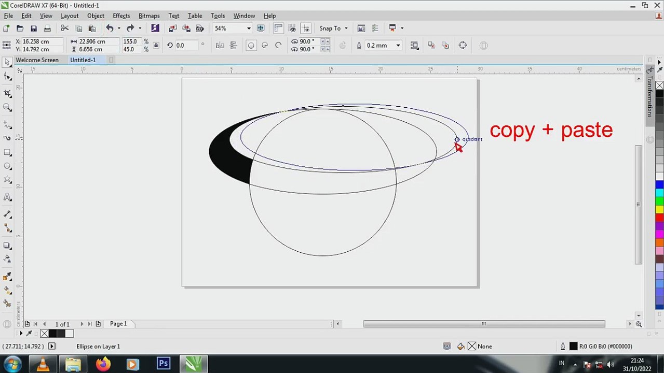Viewport: 664px width, 373px height.
Task: Toggle Show Rulers button
Action: pyautogui.click(x=278, y=28)
